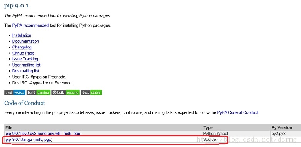Click the File column header
The height and width of the screenshot is (147, 301).
[9, 127]
